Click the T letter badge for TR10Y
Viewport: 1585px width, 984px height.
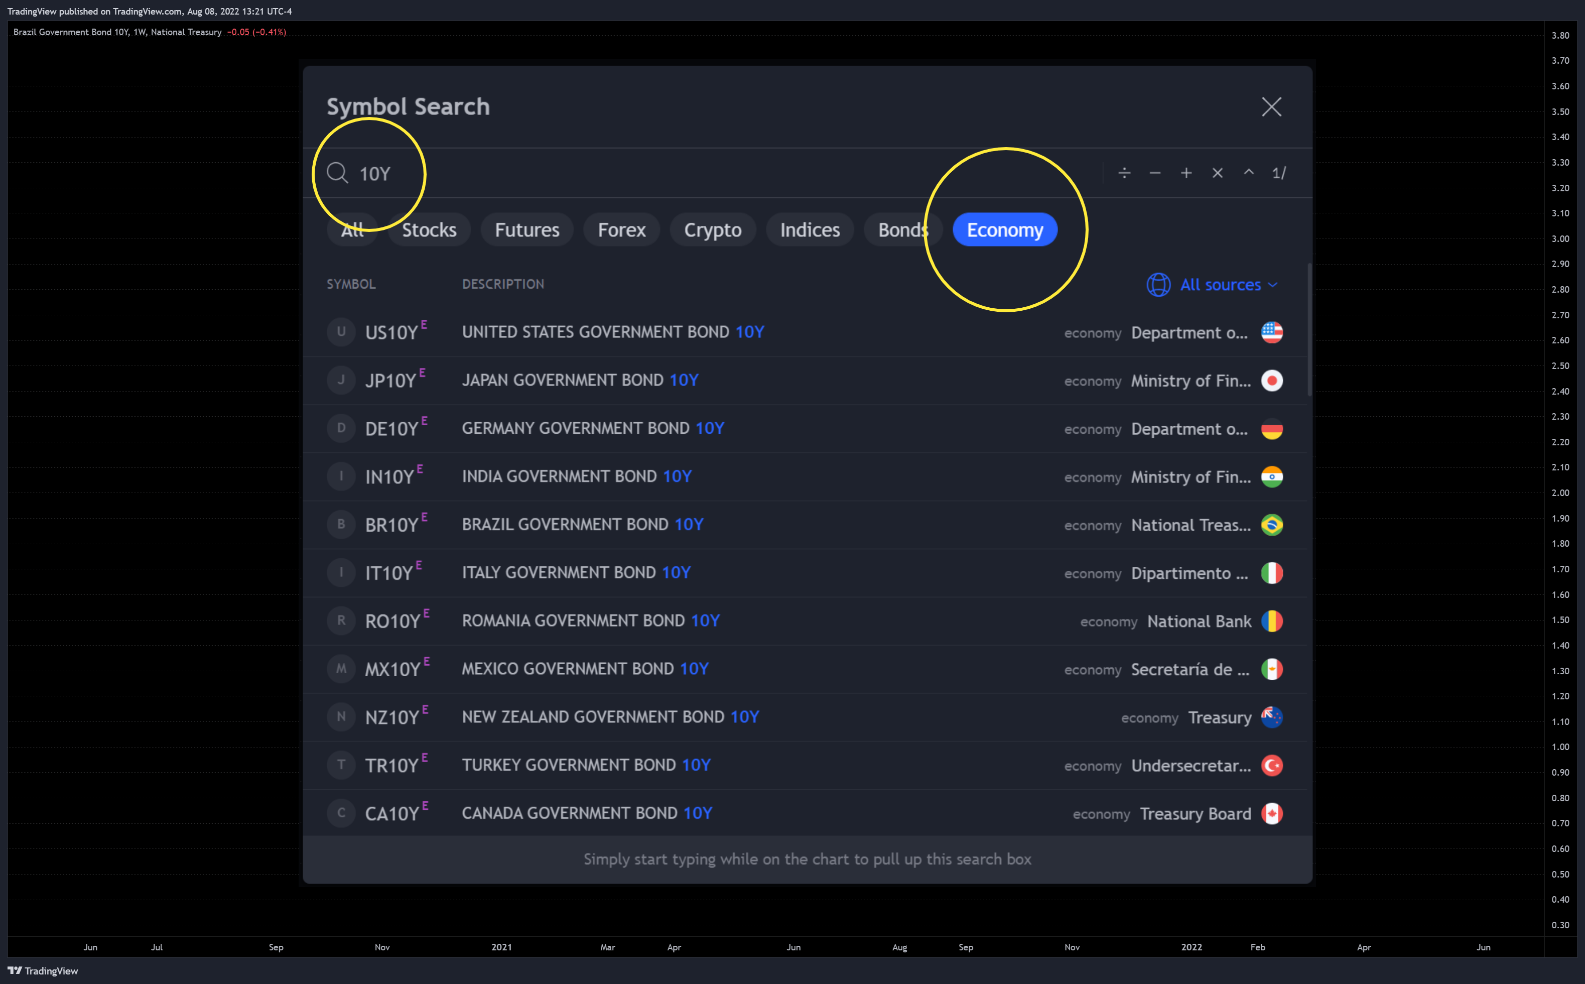pos(341,765)
